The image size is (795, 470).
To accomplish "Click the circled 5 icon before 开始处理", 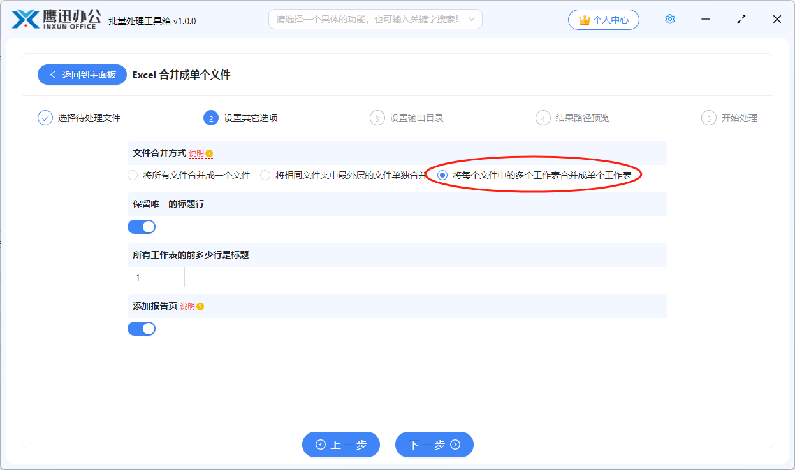I will point(708,118).
